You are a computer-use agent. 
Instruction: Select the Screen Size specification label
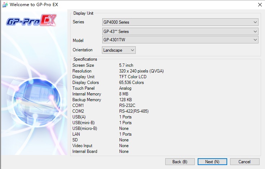[x=83, y=65]
